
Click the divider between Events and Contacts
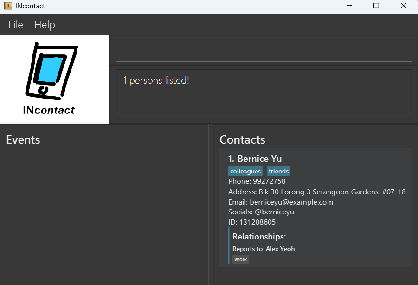point(211,205)
